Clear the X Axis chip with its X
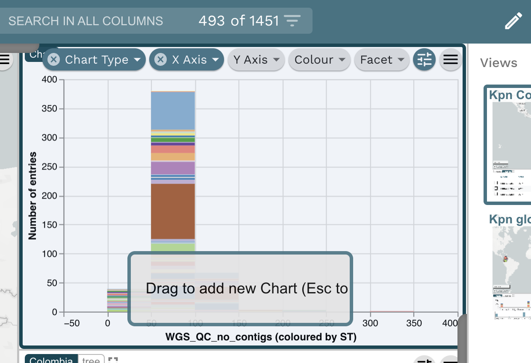This screenshot has height=363, width=531. pyautogui.click(x=160, y=59)
